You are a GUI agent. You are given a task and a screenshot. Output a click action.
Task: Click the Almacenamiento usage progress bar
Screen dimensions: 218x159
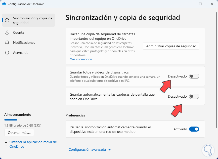[29, 120]
